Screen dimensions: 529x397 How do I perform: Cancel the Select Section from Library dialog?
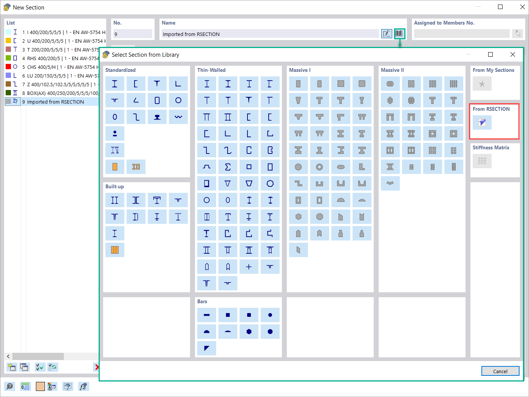click(500, 371)
